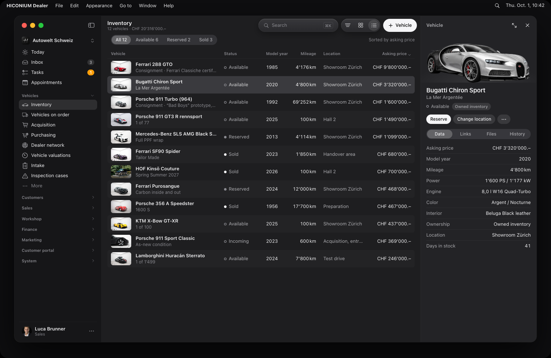Viewport: 551px width, 358px height.
Task: Open Luca Brunner options ellipsis
Action: 92,331
